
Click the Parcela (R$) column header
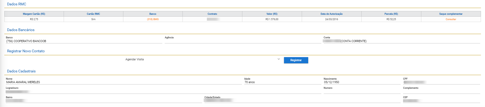tap(391, 14)
